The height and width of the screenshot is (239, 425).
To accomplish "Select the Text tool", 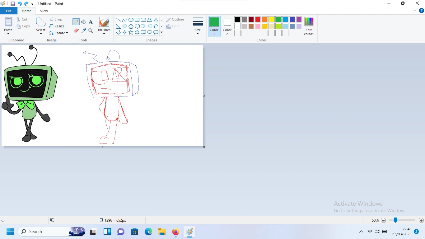I will pos(91,22).
